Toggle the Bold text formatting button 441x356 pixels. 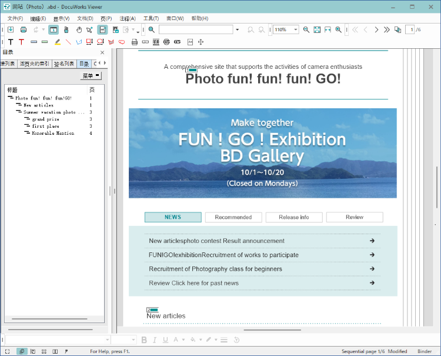(x=145, y=340)
